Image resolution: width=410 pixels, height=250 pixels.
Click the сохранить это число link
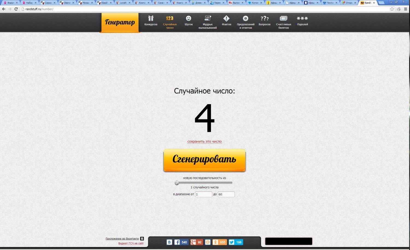coord(204,141)
